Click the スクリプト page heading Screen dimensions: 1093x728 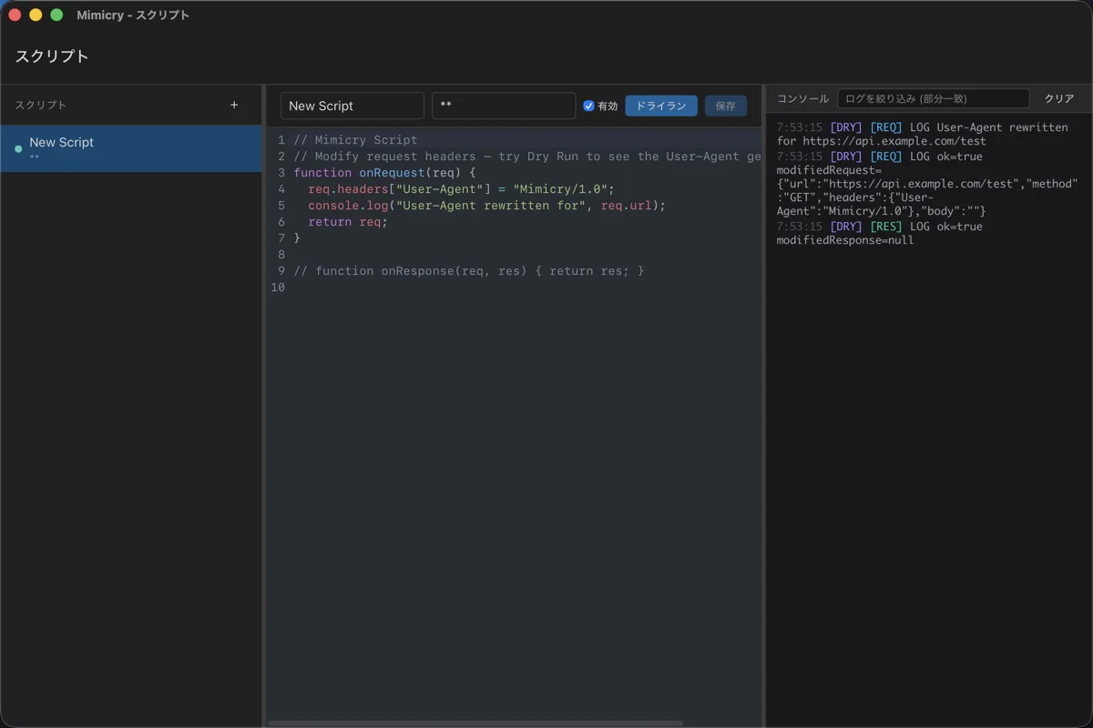click(x=52, y=56)
